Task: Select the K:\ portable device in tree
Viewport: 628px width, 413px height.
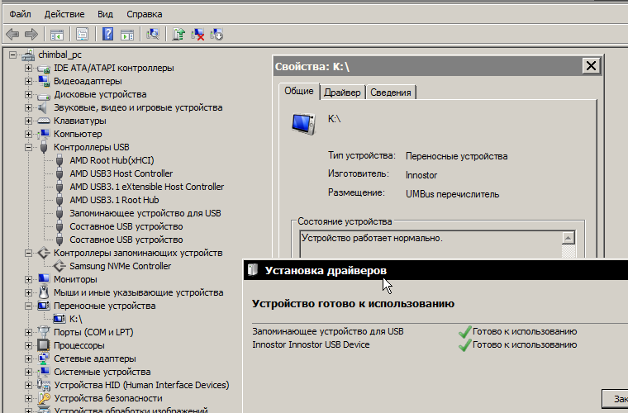Action: 75,319
